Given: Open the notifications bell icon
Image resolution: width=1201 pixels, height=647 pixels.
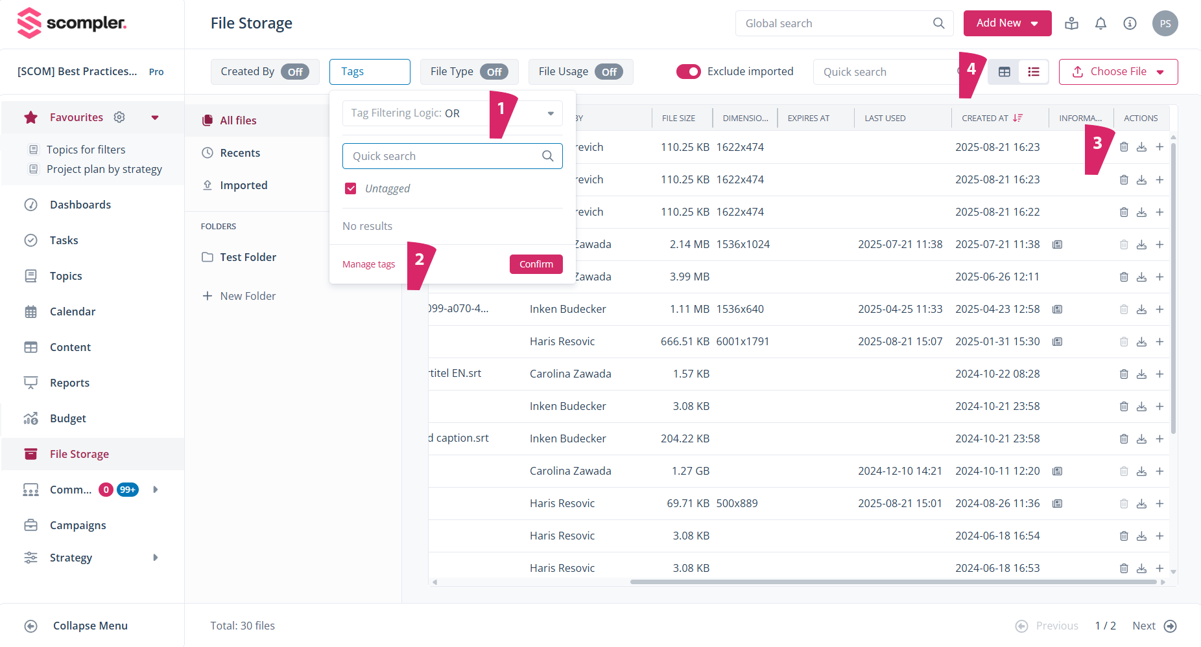Looking at the screenshot, I should pos(1100,24).
